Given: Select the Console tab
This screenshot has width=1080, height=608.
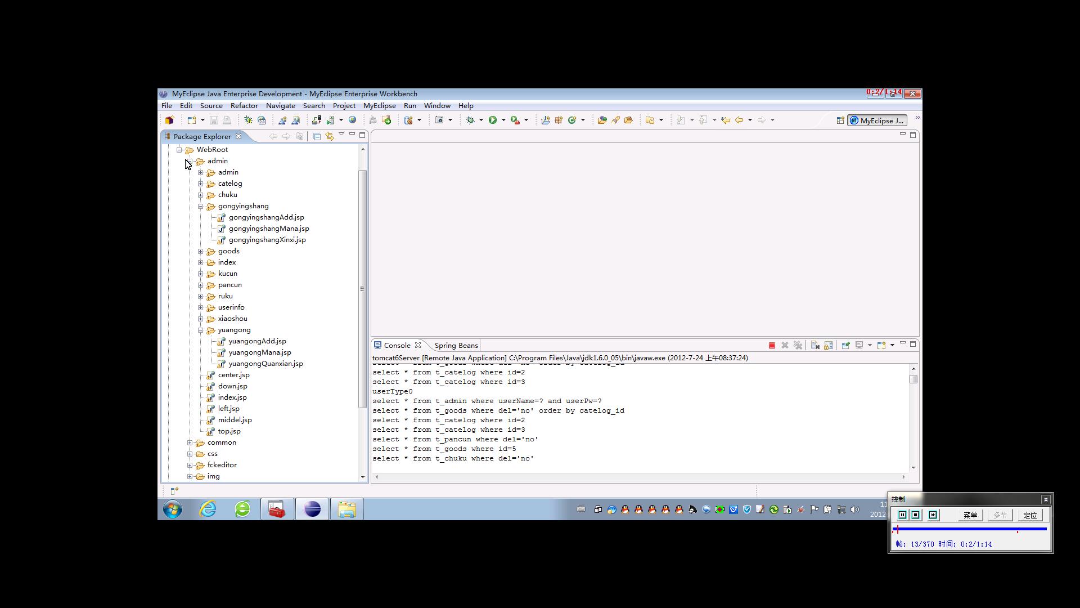Looking at the screenshot, I should pos(397,346).
